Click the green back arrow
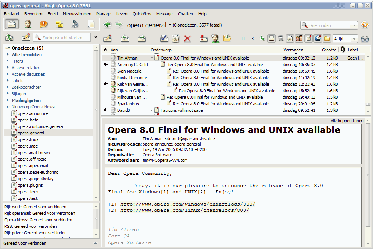This screenshot has width=373, height=249. 108,25
